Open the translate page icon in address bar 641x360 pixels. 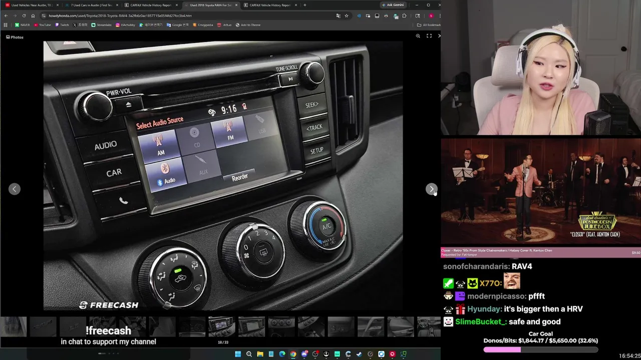pos(338,15)
